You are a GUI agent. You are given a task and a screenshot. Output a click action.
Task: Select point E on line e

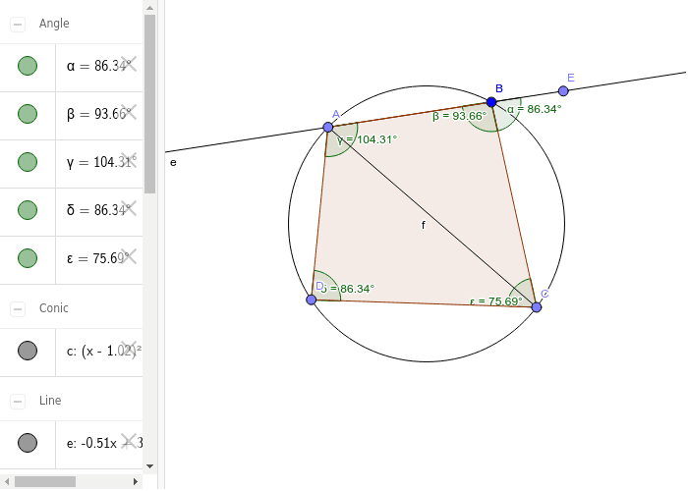coord(563,90)
